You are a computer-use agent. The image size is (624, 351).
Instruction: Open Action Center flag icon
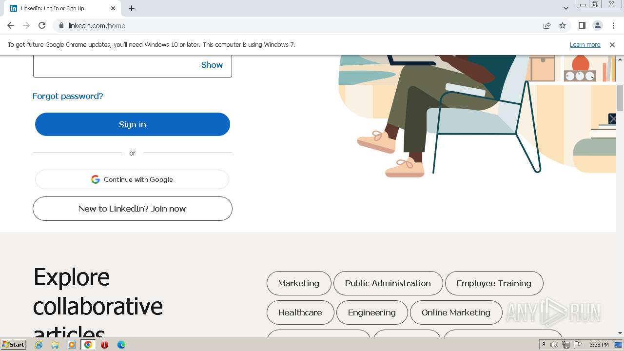[578, 345]
